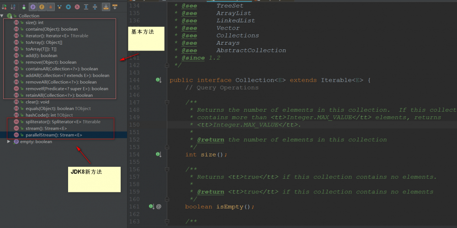Toggle Autoscroll to Source button

[106, 7]
